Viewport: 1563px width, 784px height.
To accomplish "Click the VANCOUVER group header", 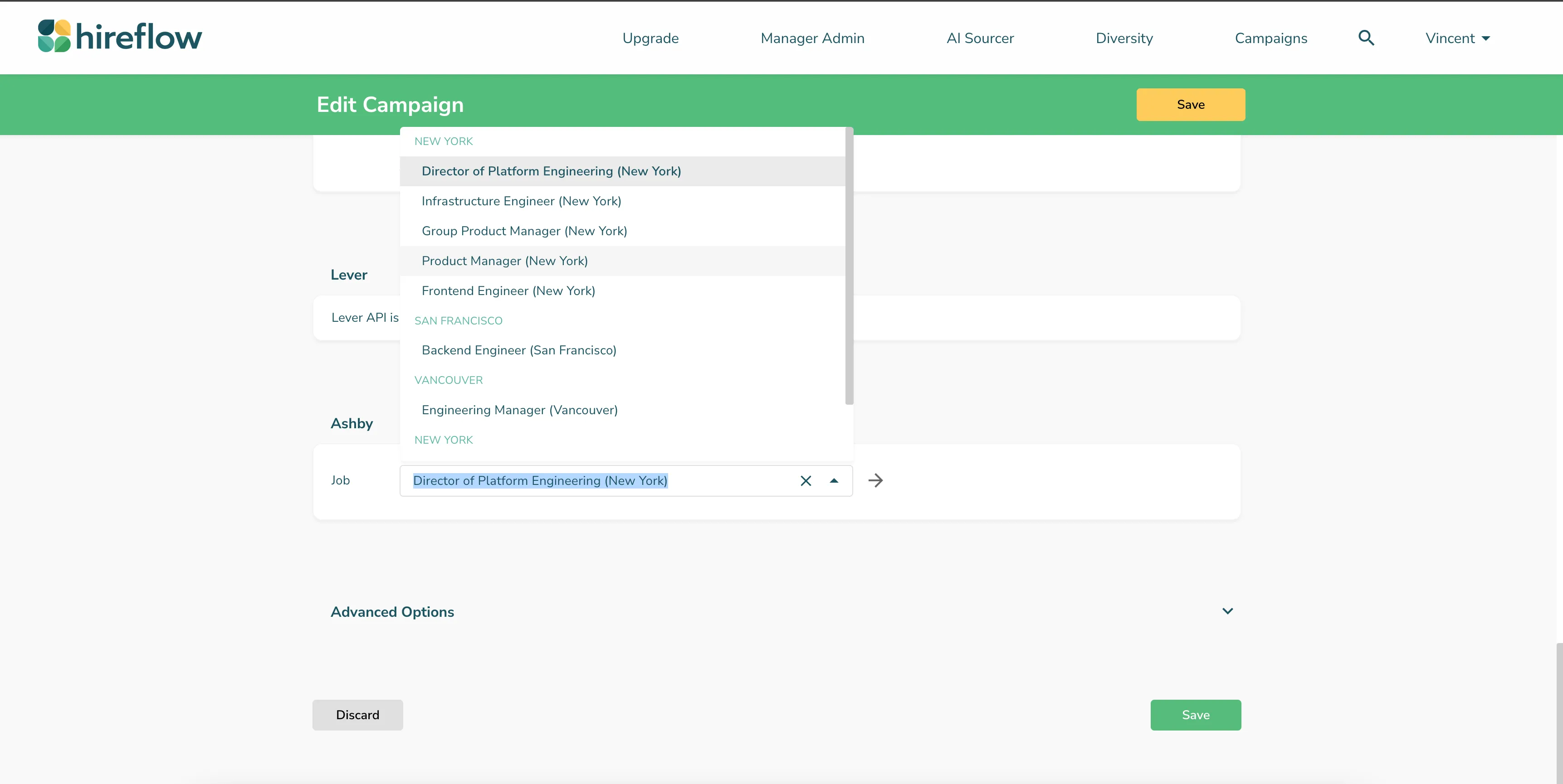I will tap(449, 380).
